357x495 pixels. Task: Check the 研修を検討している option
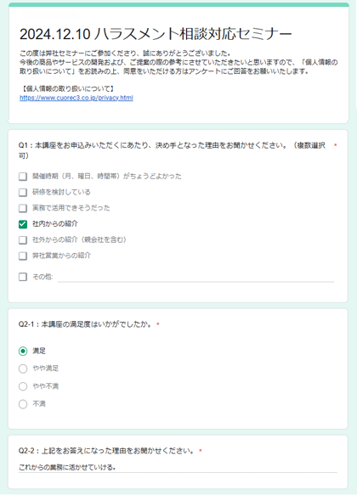tap(23, 192)
